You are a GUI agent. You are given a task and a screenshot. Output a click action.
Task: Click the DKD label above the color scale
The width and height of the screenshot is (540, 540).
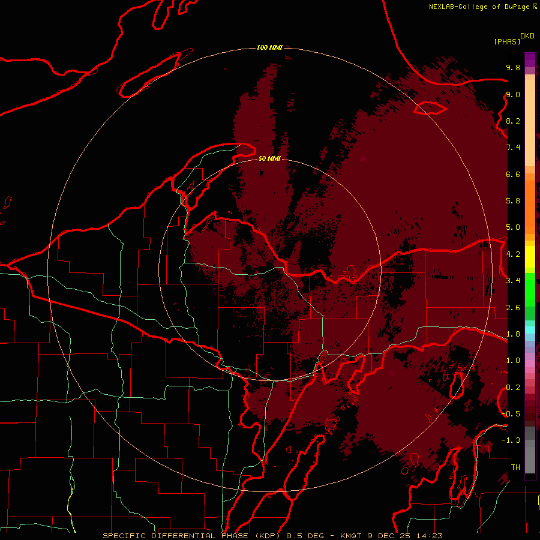[x=527, y=36]
